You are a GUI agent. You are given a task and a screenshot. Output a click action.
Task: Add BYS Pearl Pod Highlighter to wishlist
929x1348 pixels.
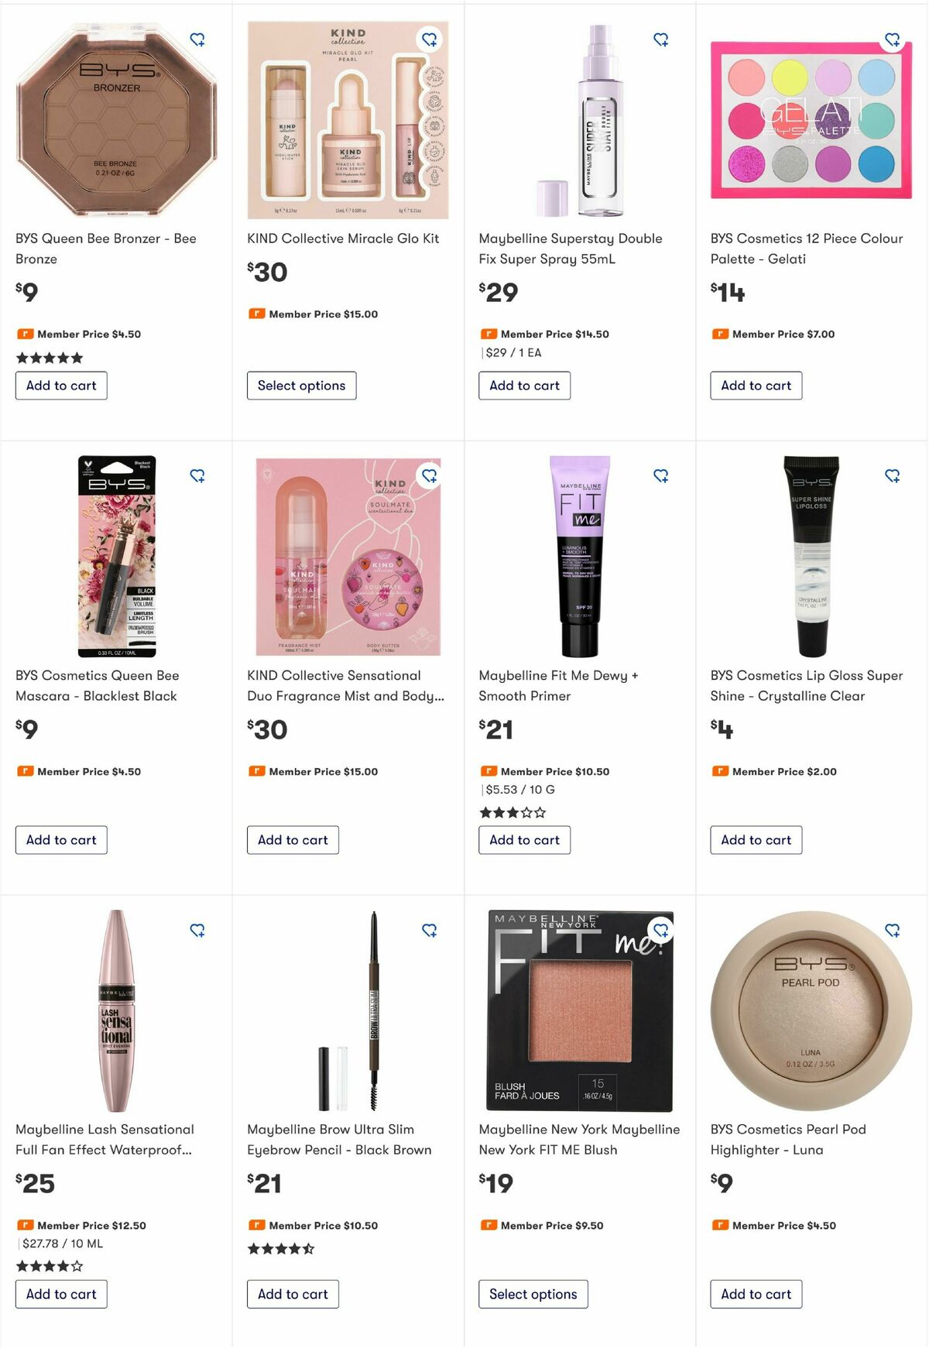(894, 930)
